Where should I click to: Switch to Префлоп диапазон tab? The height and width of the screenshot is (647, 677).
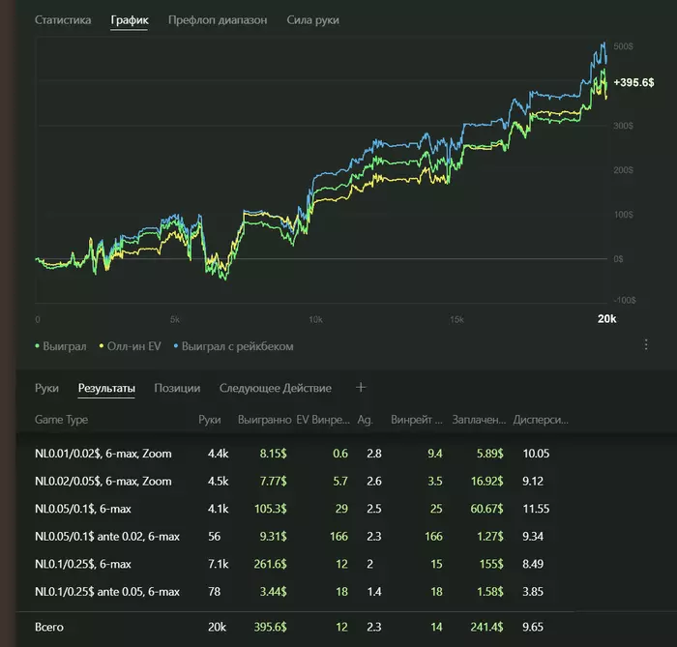tap(218, 20)
